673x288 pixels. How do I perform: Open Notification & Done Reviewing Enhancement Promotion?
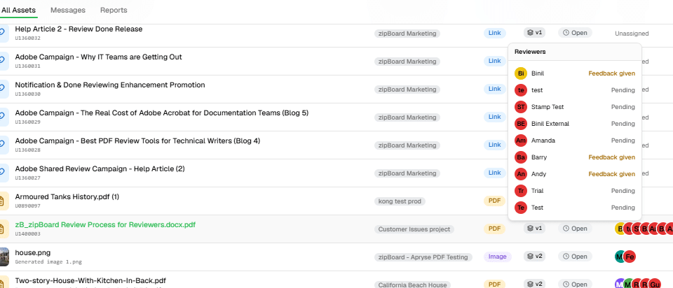110,85
